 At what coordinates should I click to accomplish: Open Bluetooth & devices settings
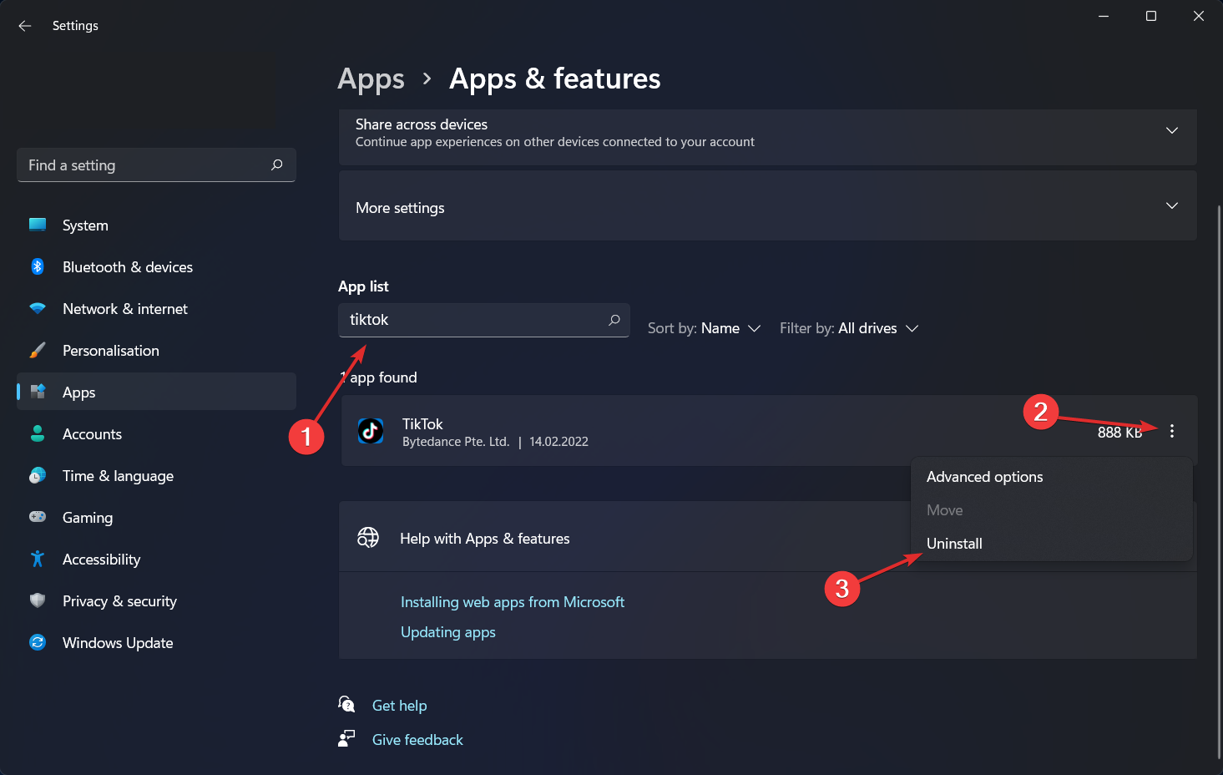156,267
